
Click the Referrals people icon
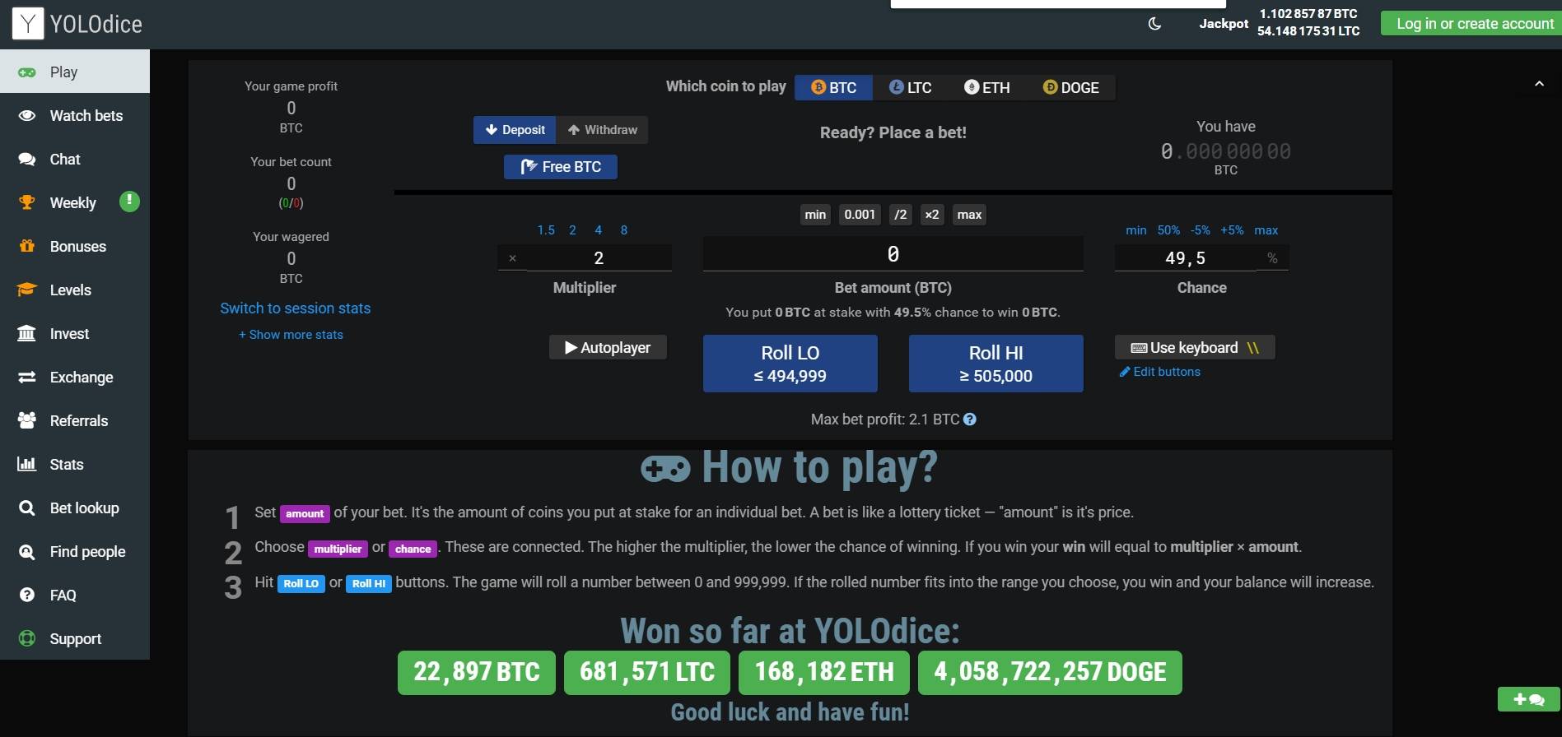point(26,420)
